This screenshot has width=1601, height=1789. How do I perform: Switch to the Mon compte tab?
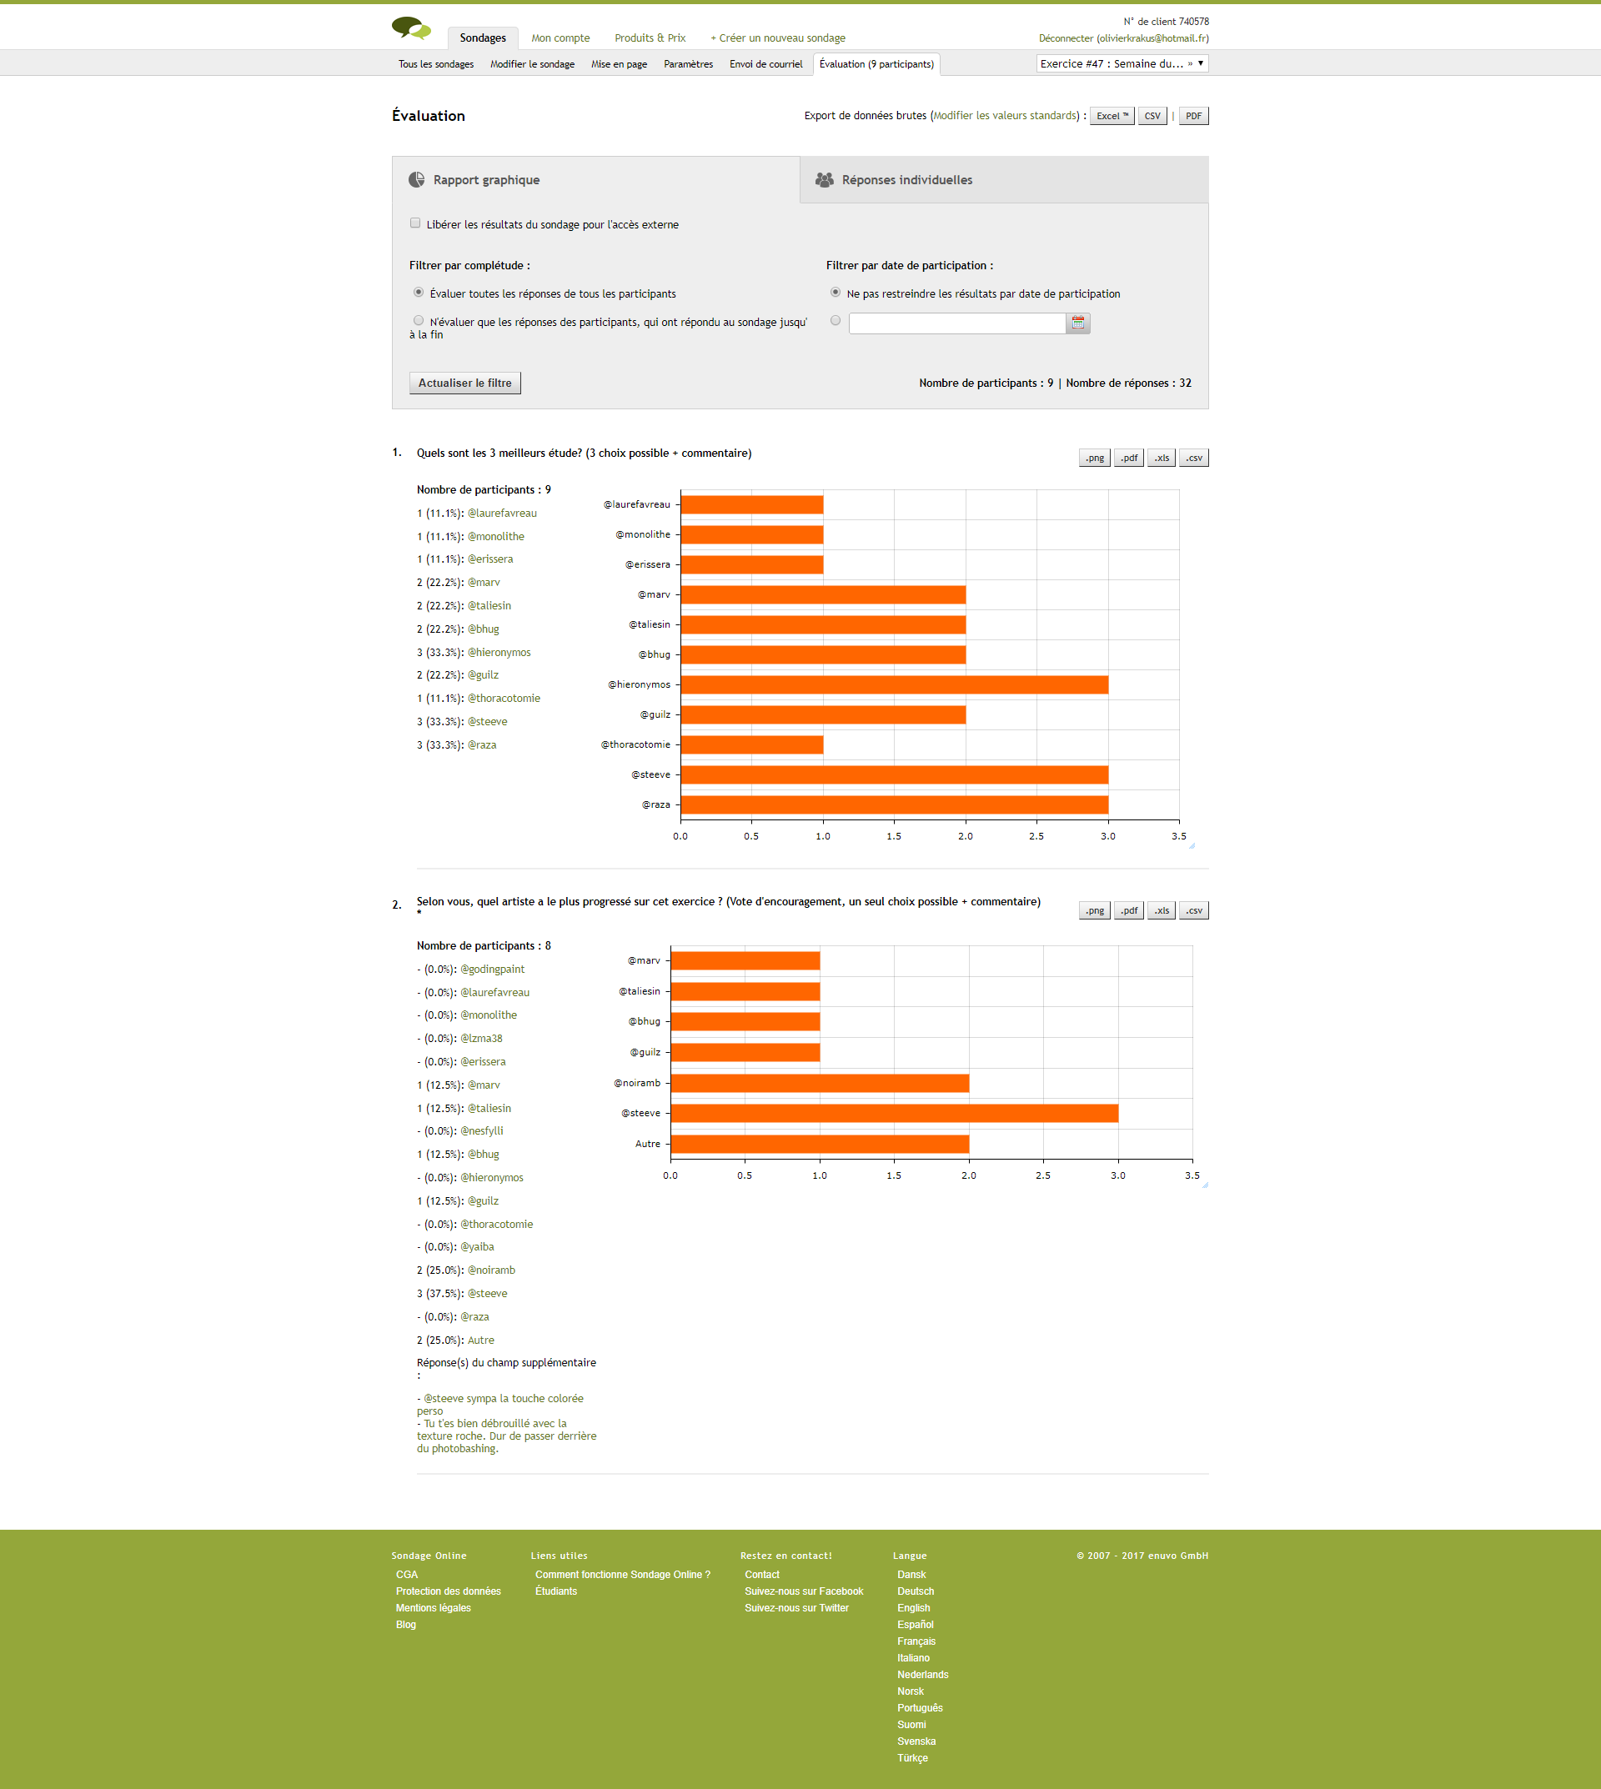[x=560, y=38]
